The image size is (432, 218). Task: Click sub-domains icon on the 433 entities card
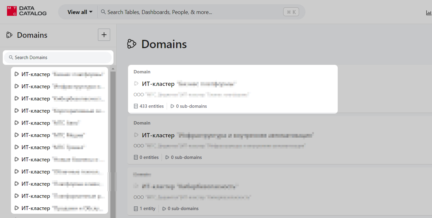coord(172,106)
